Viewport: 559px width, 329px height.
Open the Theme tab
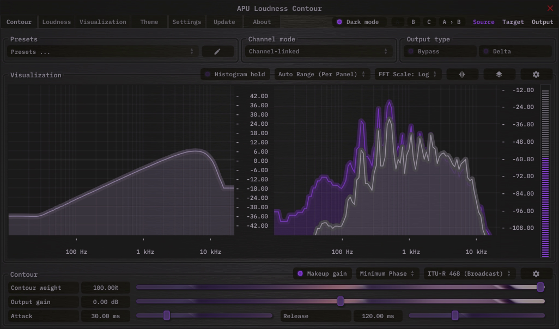point(149,22)
